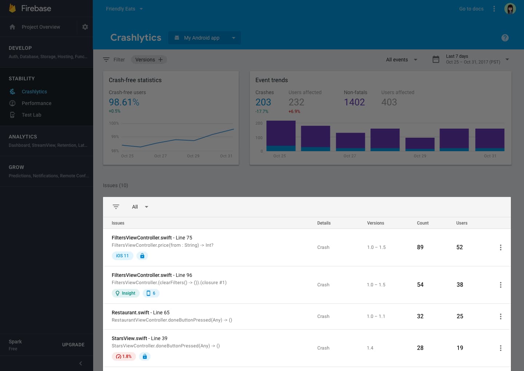Expand the Develop section

47,52
